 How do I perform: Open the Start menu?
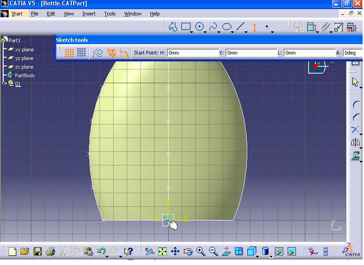click(17, 14)
